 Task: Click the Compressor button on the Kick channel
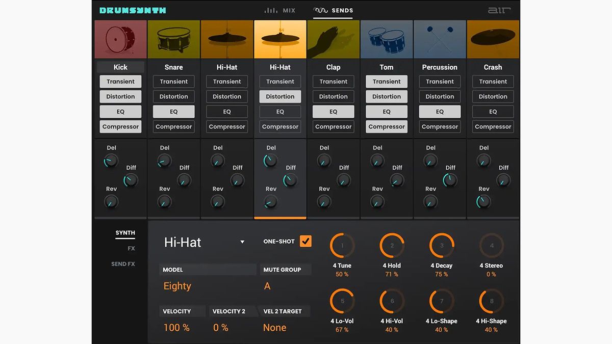click(120, 126)
